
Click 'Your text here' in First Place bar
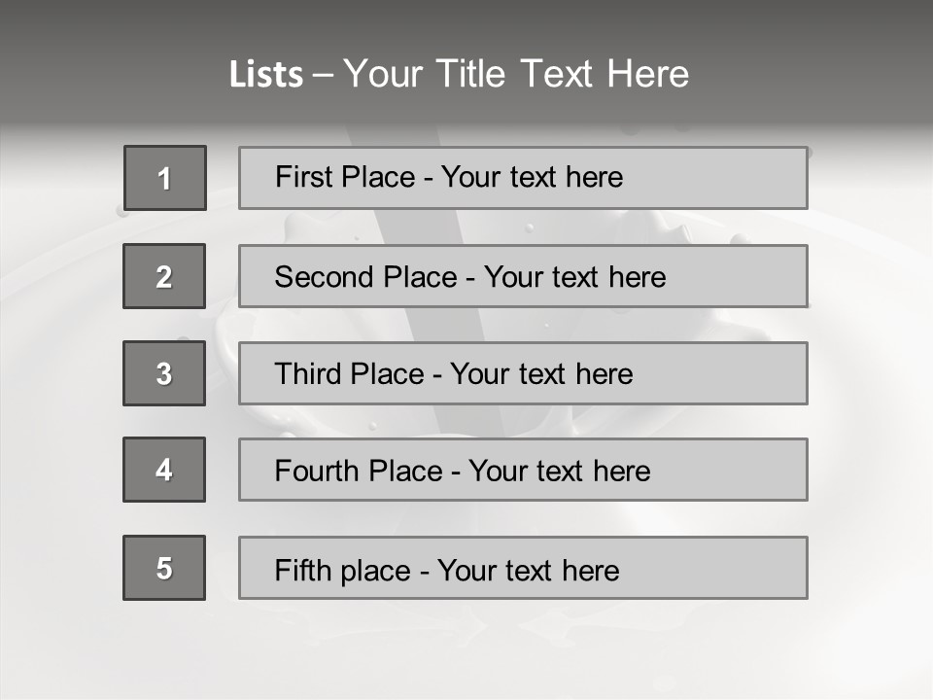[x=532, y=177]
